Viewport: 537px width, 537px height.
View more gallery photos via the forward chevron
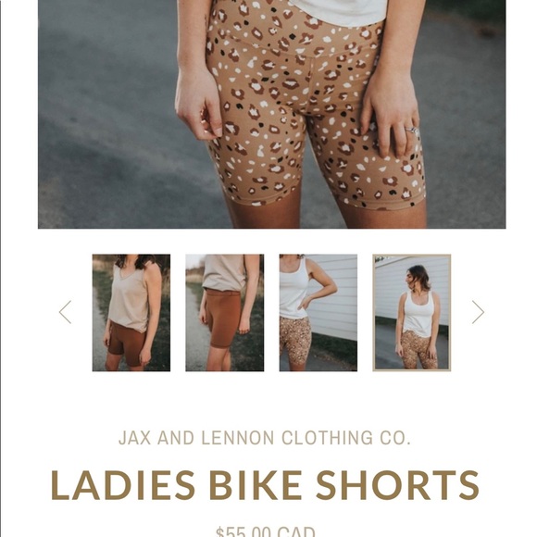click(478, 312)
